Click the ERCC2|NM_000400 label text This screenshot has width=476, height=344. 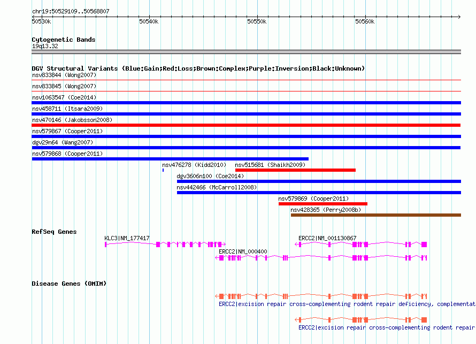point(243,251)
